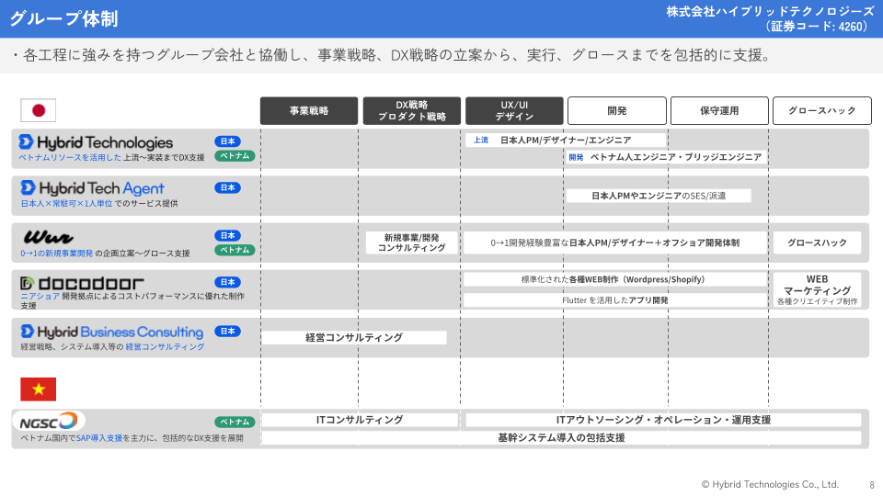Click the 証券コード: 4260 text

[x=816, y=27]
